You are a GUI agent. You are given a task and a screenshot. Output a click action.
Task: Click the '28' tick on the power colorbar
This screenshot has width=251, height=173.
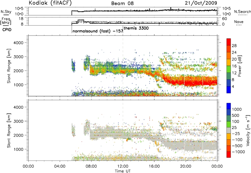[x=234, y=46]
